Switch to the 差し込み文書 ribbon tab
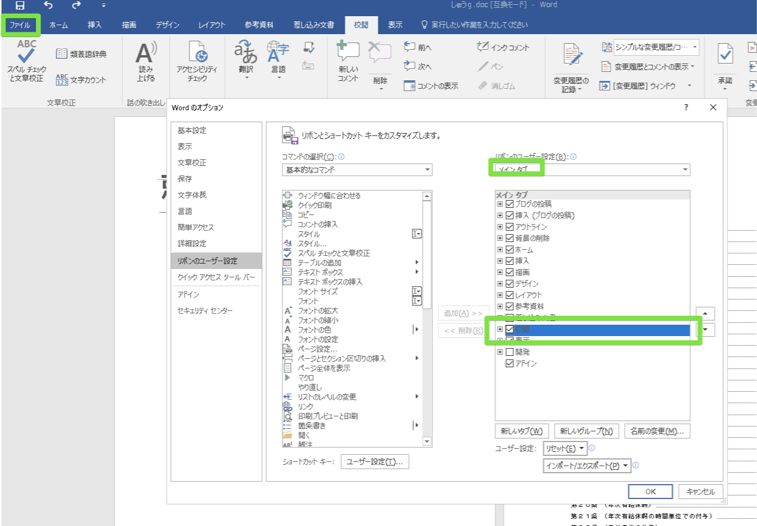The height and width of the screenshot is (526, 757). [x=314, y=25]
